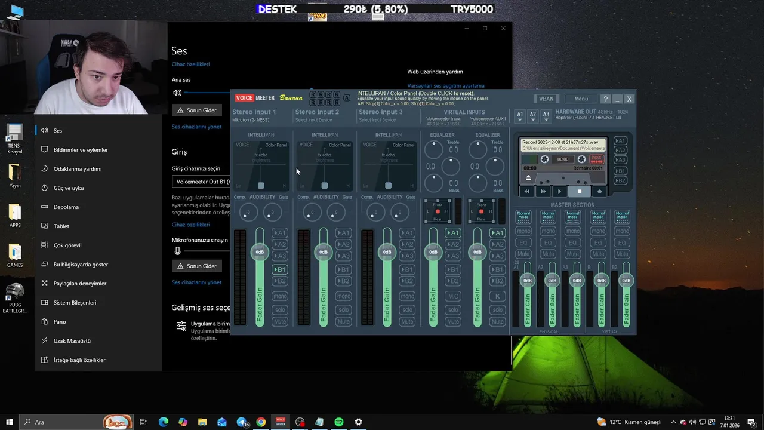Click the Treble knob on Voicemeeter Input equalizer
This screenshot has height=430, width=764.
pyautogui.click(x=434, y=150)
